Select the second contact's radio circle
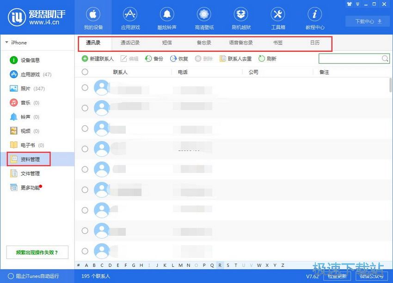Screen dimensions: 393x283 pos(85,108)
